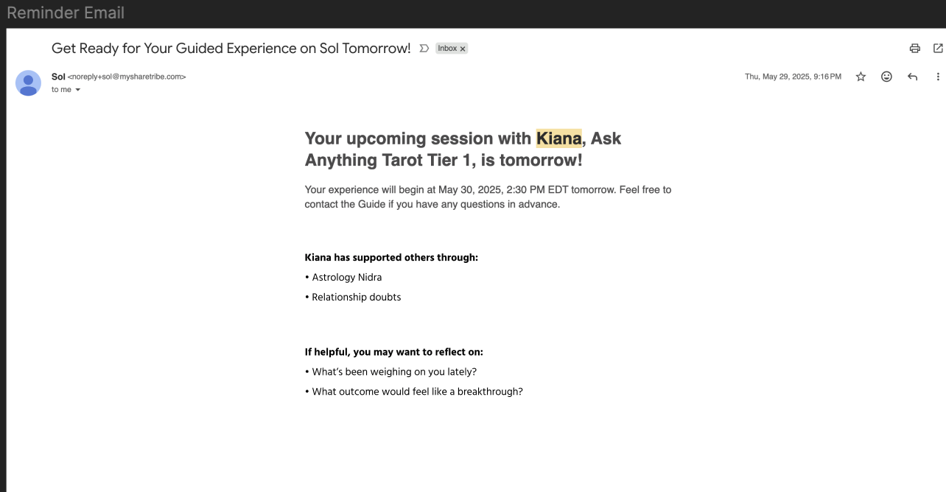Screen dimensions: 946x492
Task: Open the email in a new window
Action: pyautogui.click(x=938, y=49)
